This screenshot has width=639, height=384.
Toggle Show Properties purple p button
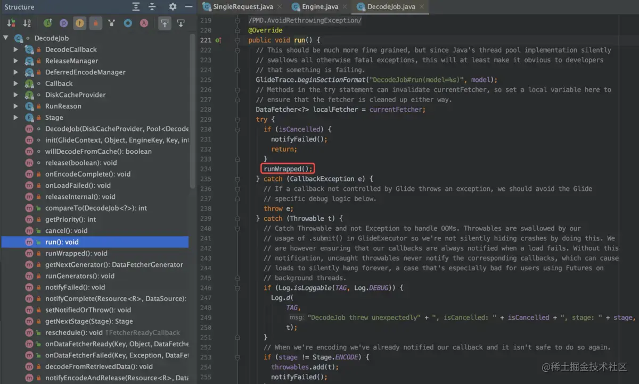coord(63,23)
